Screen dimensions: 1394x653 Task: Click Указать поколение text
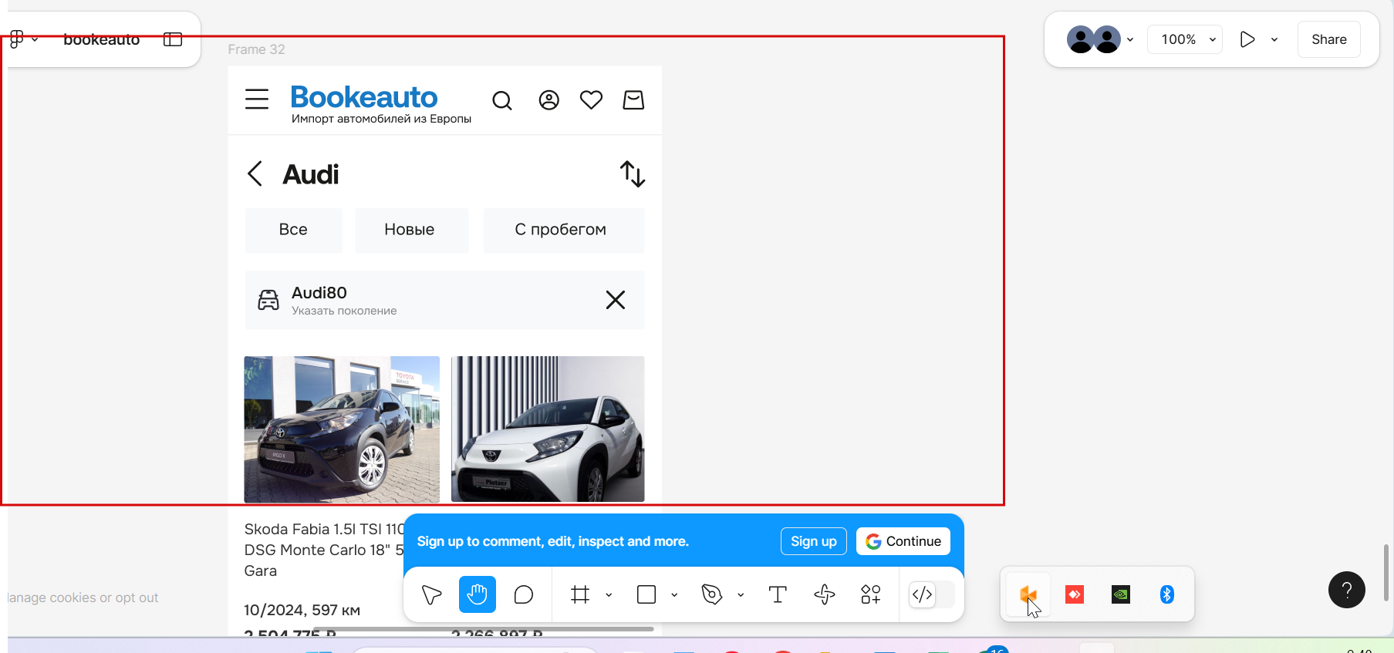click(344, 311)
